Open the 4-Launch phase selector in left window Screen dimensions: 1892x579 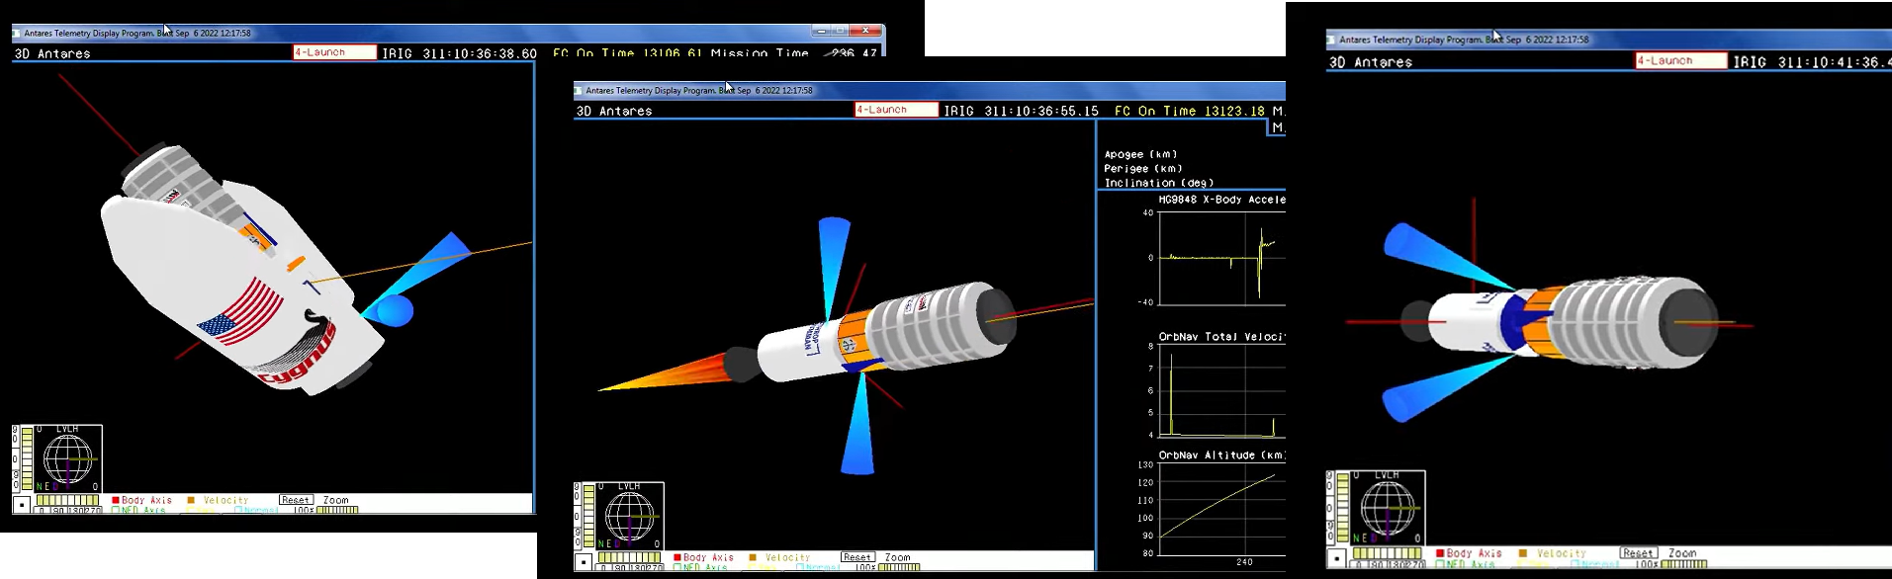pyautogui.click(x=334, y=52)
